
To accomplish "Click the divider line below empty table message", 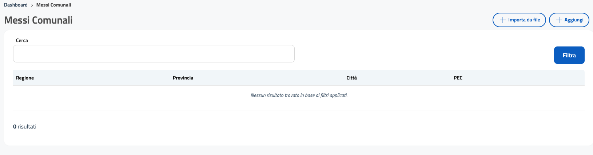I will pyautogui.click(x=299, y=110).
